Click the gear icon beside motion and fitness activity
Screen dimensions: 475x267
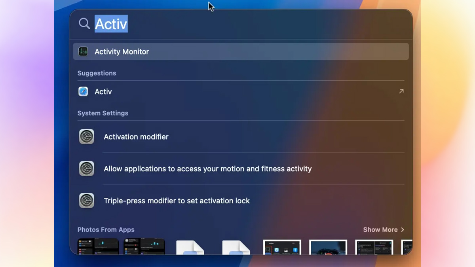pyautogui.click(x=87, y=169)
